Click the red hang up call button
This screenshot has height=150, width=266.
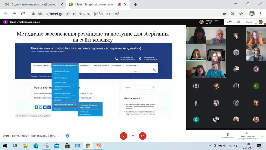coord(133,136)
